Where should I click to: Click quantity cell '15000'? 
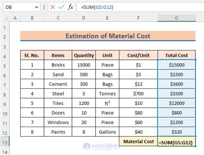84,65
